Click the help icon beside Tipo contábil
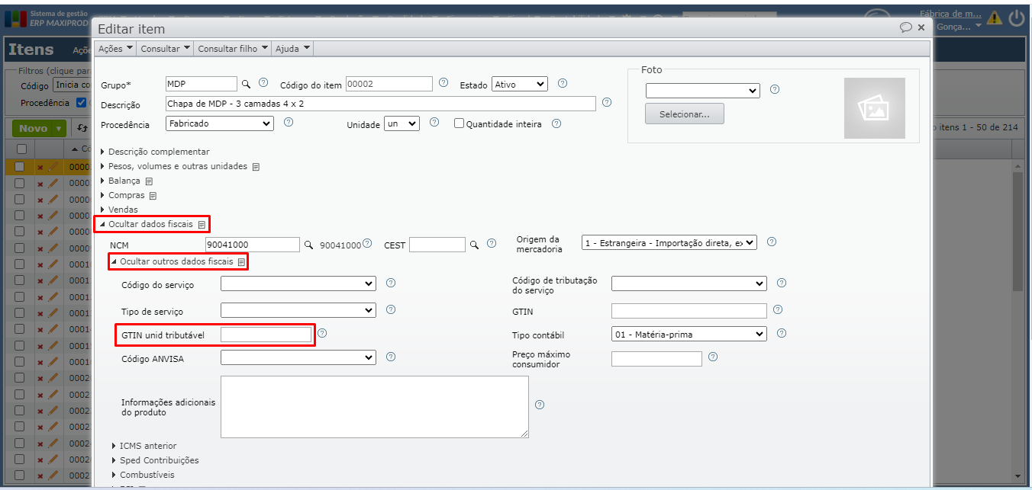This screenshot has width=1032, height=490. pos(782,333)
